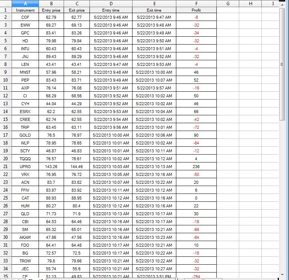Select the AKAM instrument cell
Screen dimensions: 289x280
(x=25, y=237)
